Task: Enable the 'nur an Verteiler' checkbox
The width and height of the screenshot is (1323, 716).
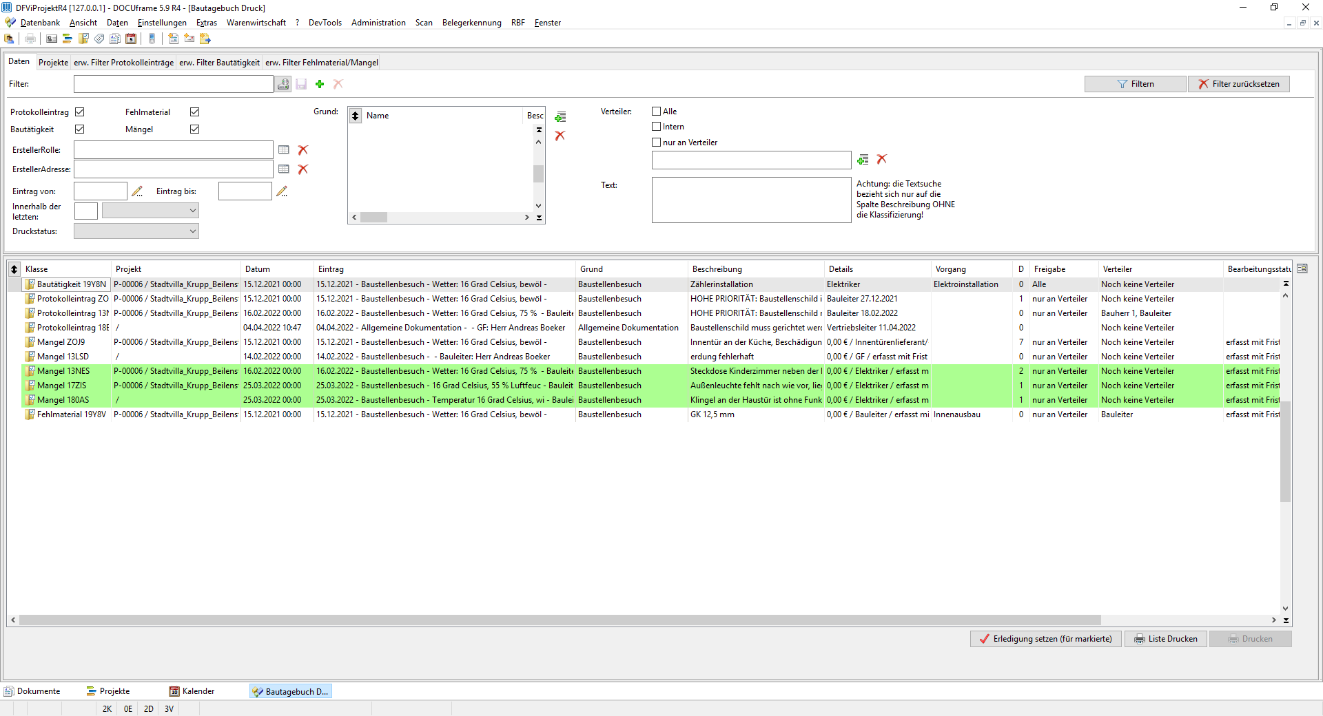Action: (x=656, y=142)
